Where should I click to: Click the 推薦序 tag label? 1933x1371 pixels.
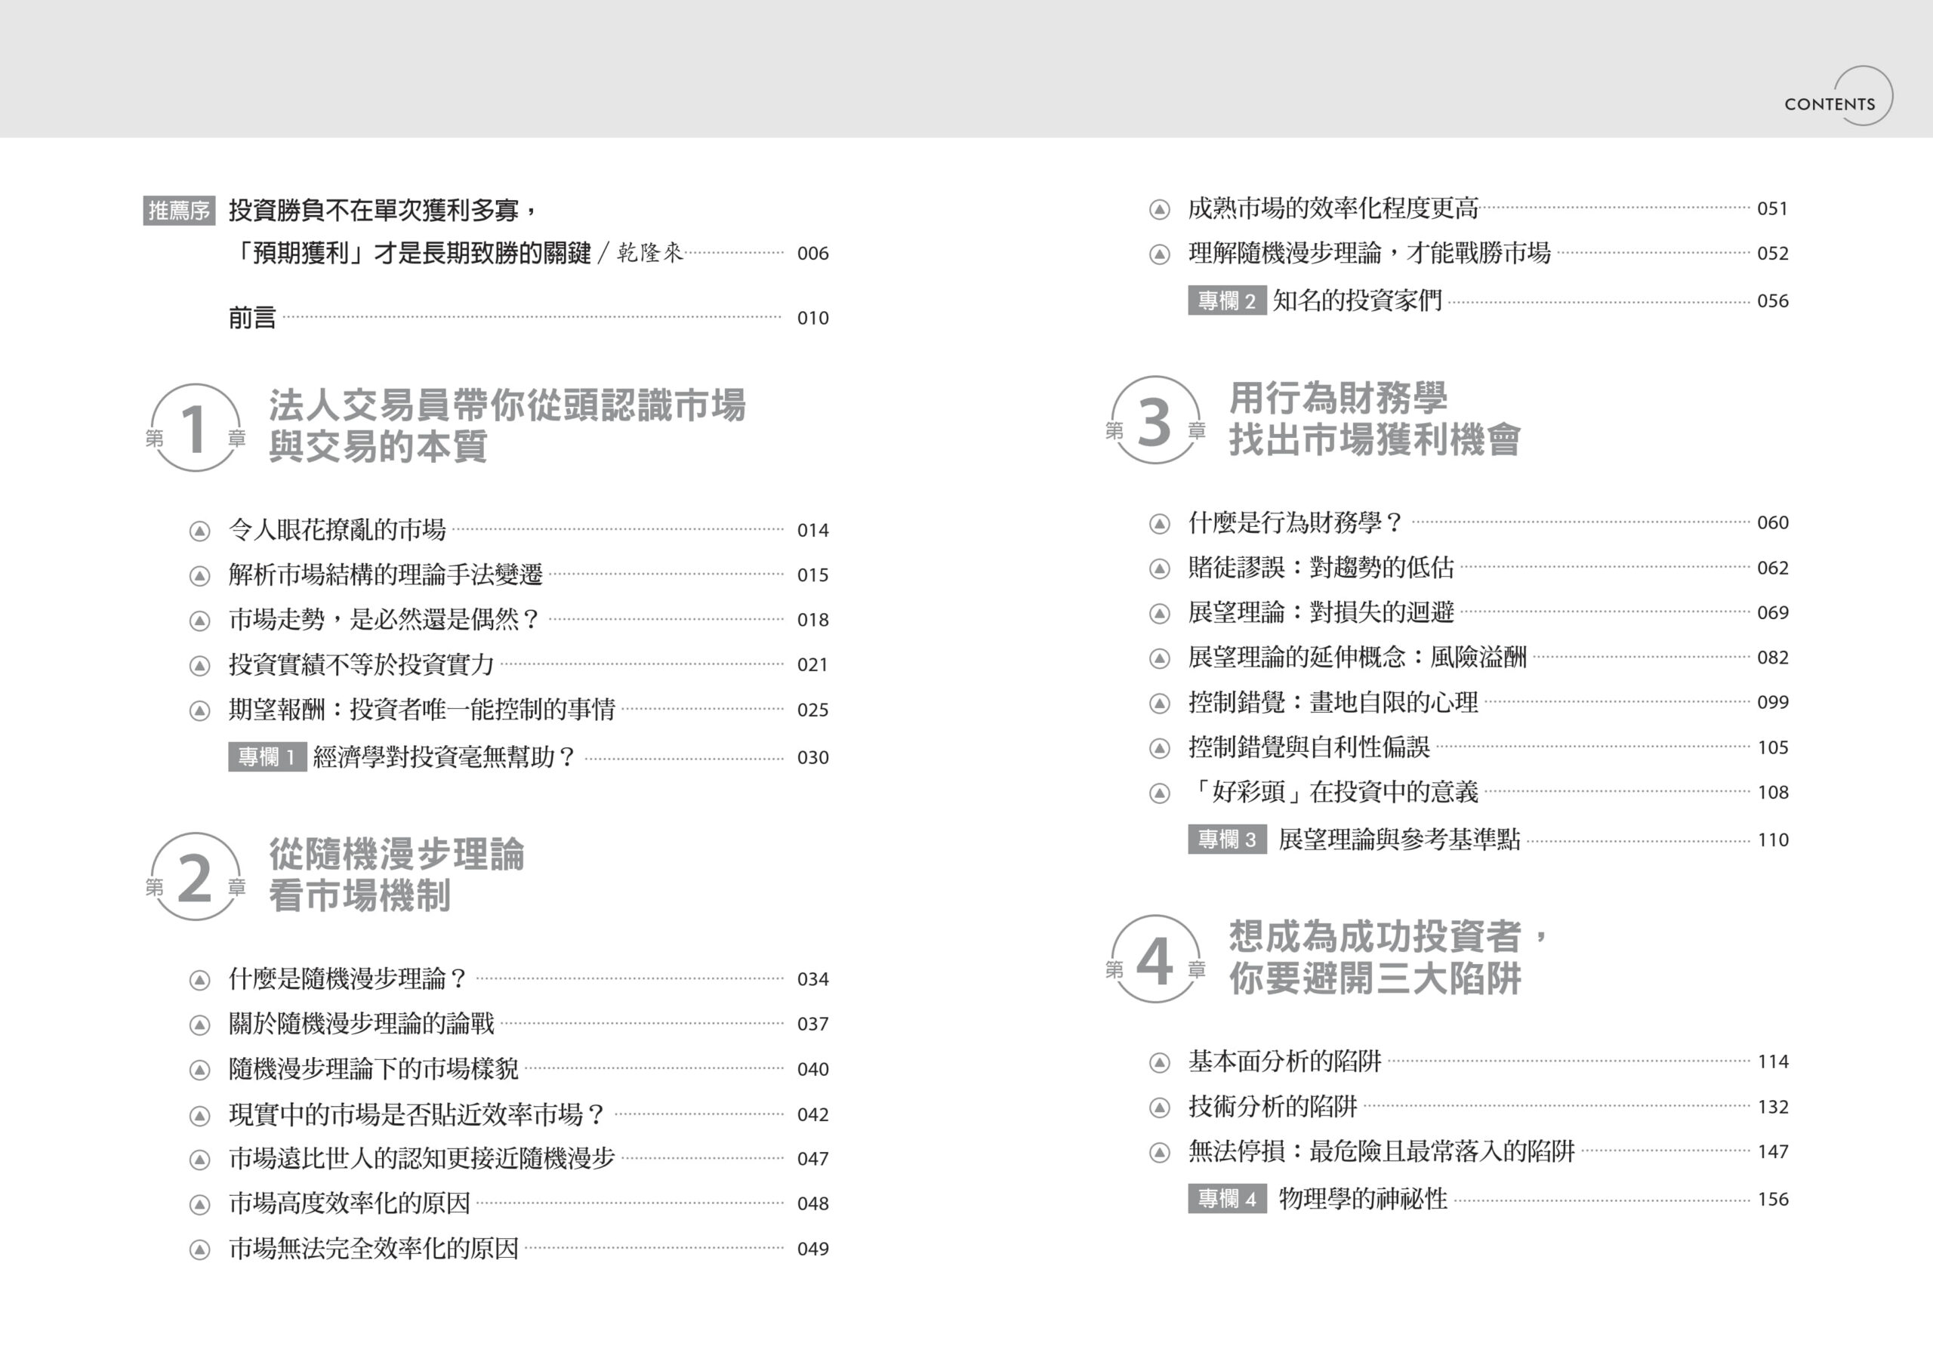coord(179,210)
